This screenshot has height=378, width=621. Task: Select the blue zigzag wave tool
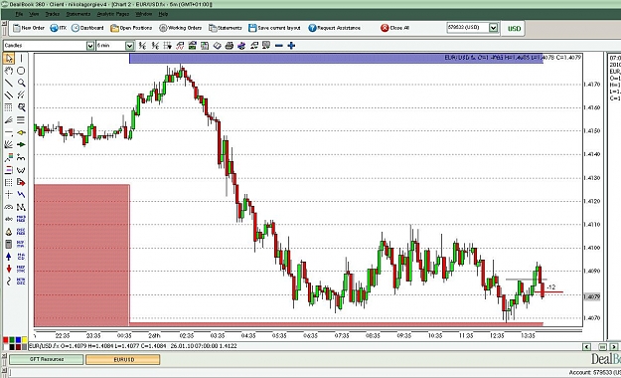coord(21,194)
